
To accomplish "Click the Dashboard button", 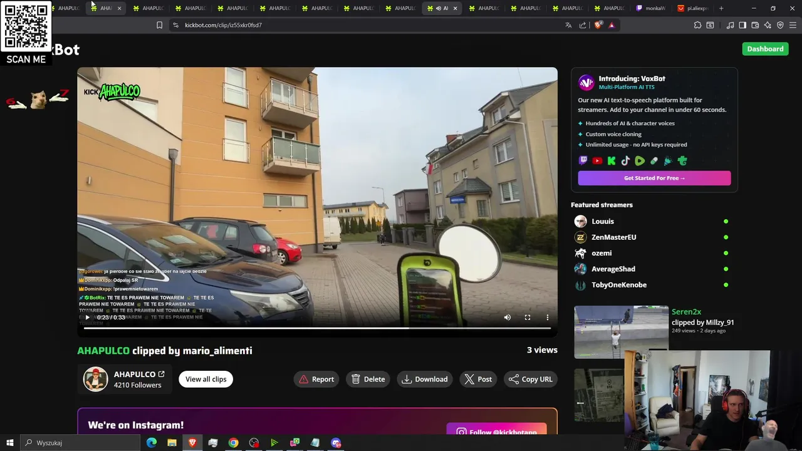I will click(765, 49).
